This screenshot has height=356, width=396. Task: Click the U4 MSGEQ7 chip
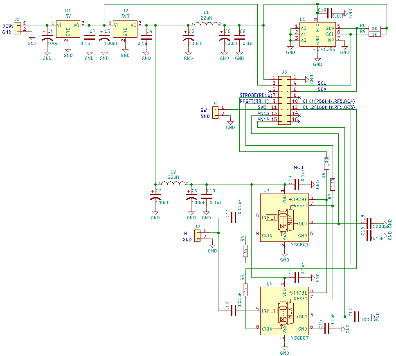pyautogui.click(x=284, y=311)
